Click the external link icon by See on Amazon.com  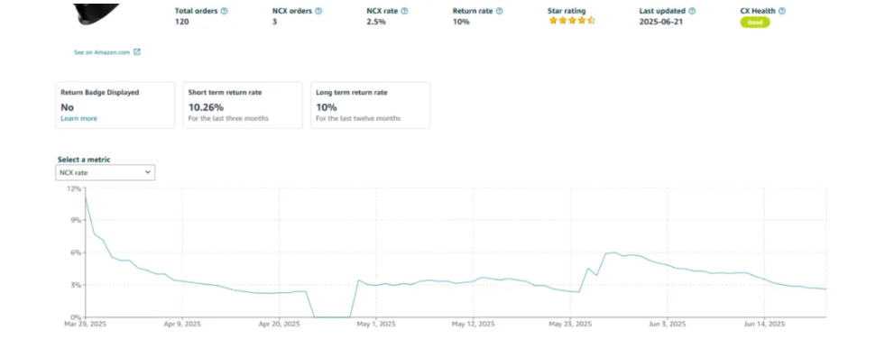coord(136,52)
